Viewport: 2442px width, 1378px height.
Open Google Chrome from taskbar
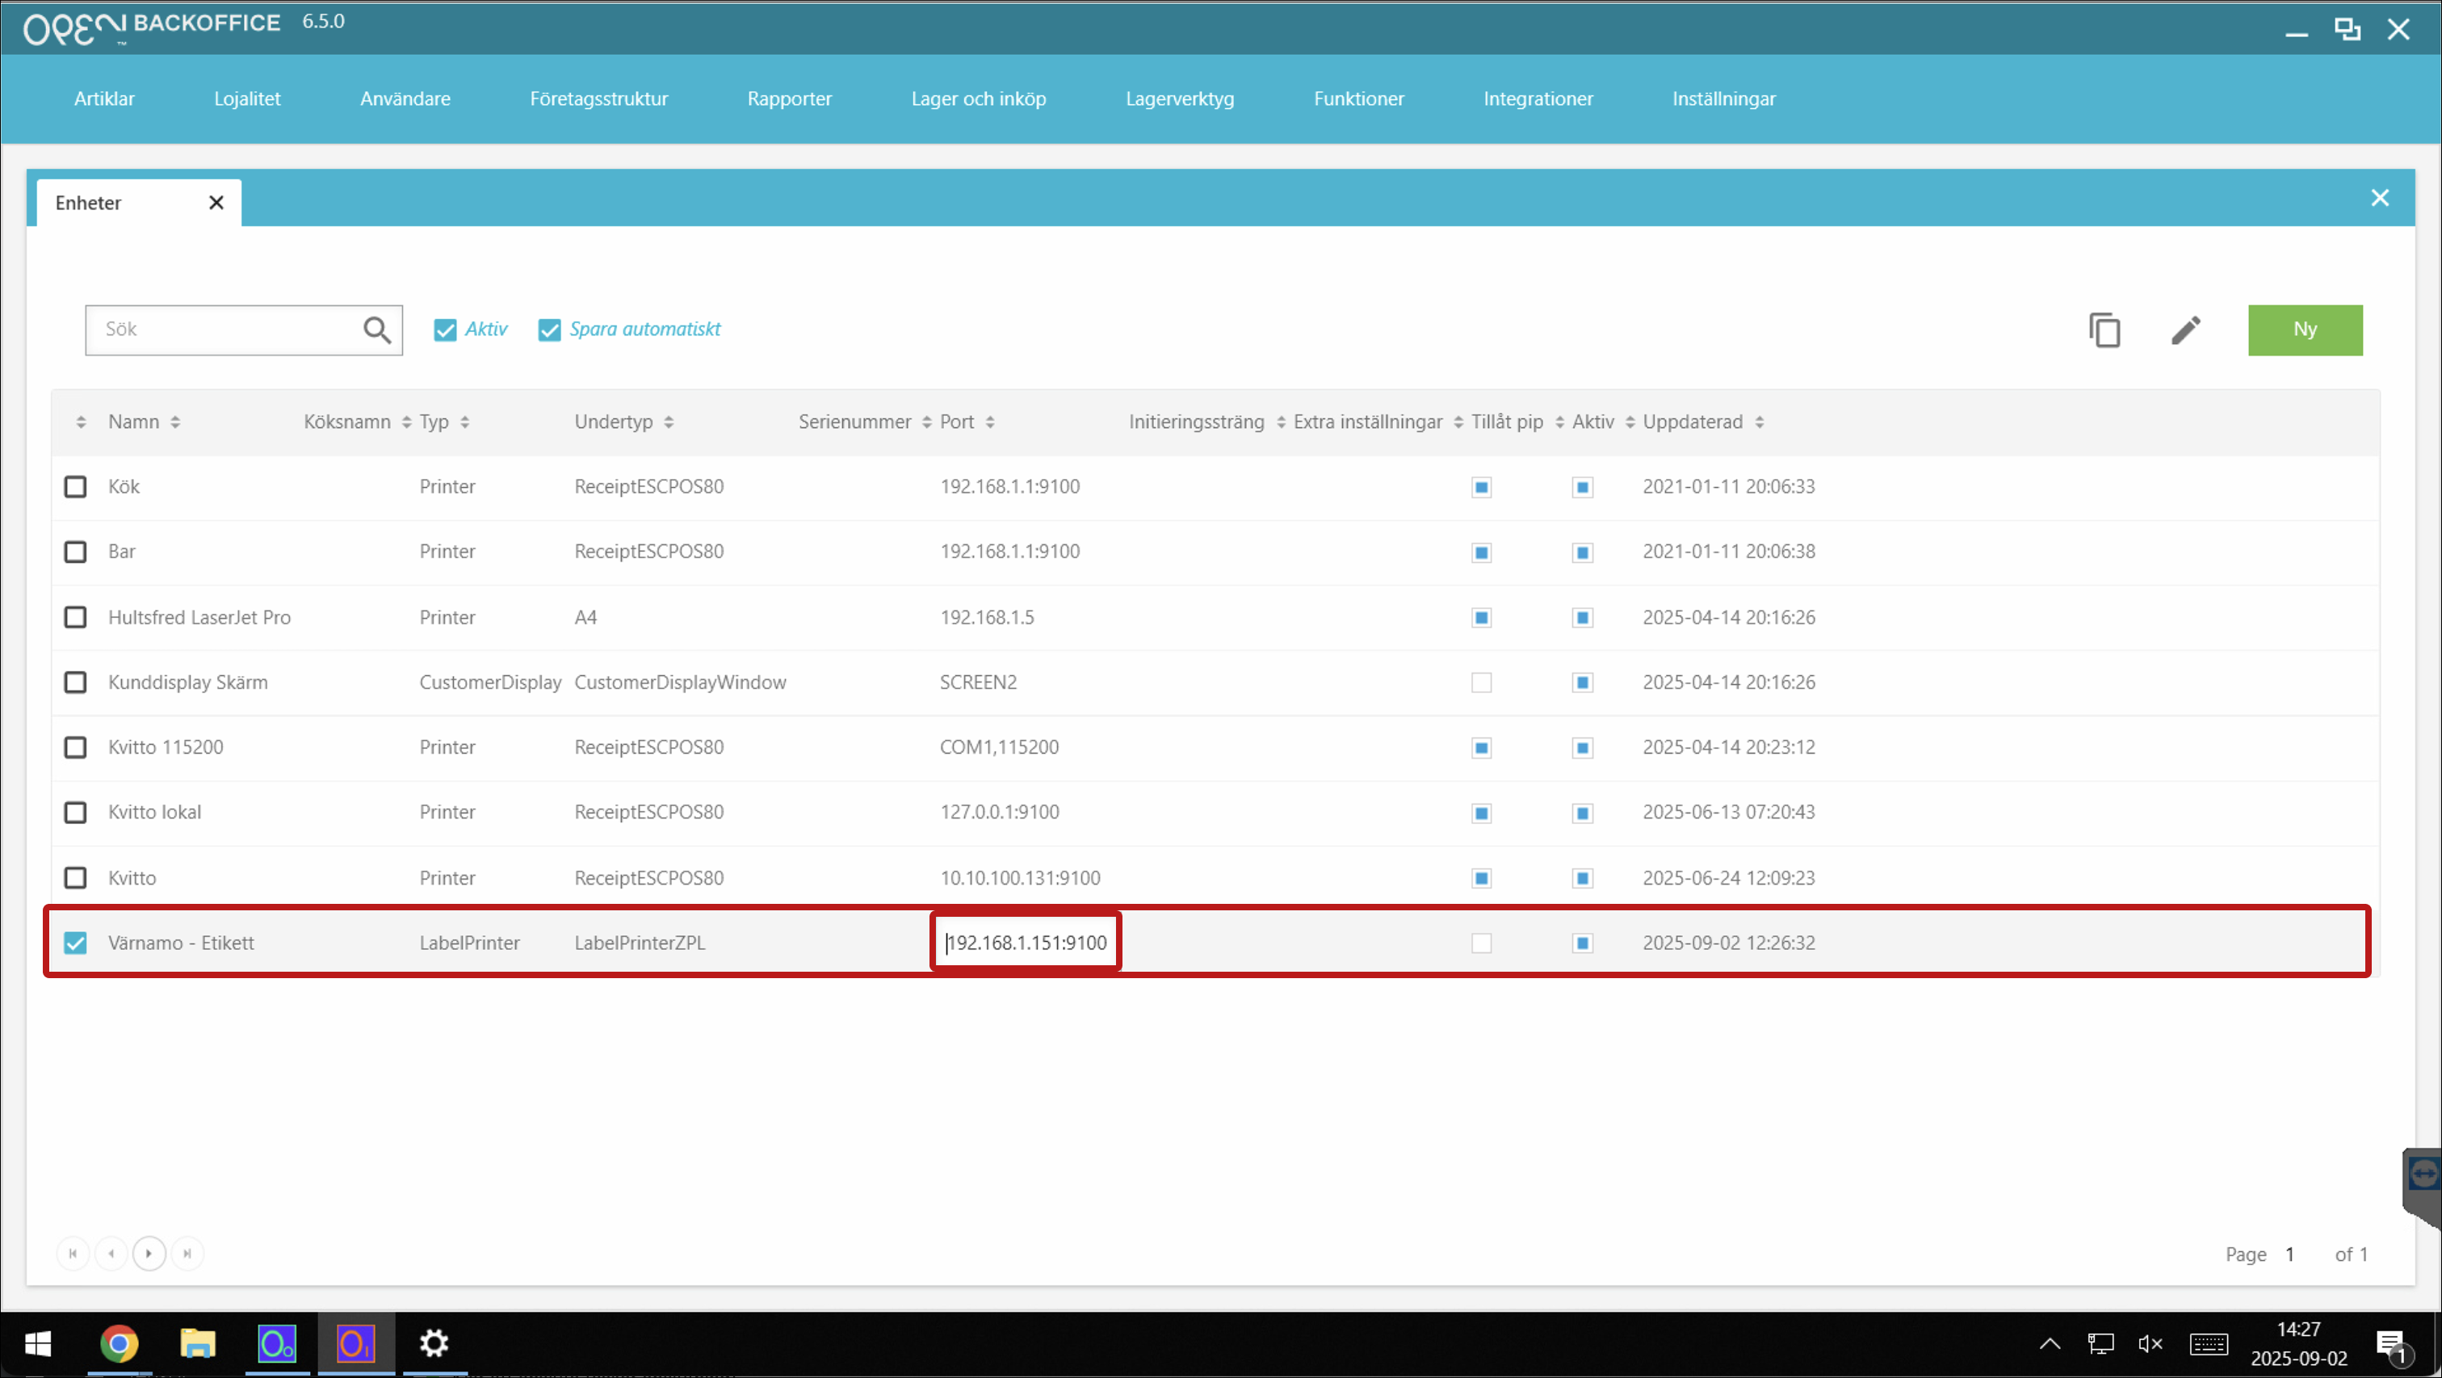120,1344
